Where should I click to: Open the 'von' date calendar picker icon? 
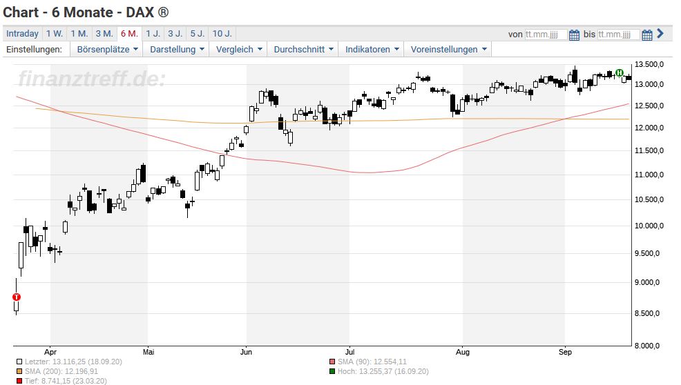[574, 34]
